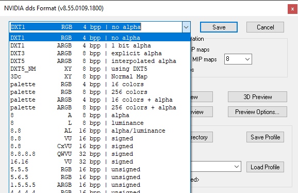Pick palette ARGB 16 colors + alpha
Viewport: 298px width, 193px height.
(100, 100)
